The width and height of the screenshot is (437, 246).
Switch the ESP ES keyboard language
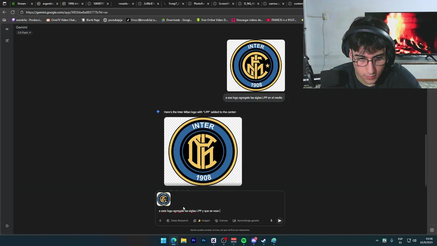400,241
